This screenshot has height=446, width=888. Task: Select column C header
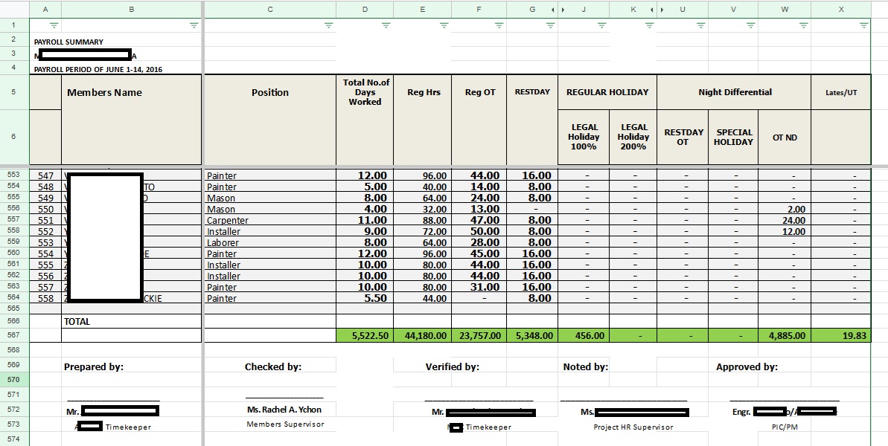[x=270, y=10]
